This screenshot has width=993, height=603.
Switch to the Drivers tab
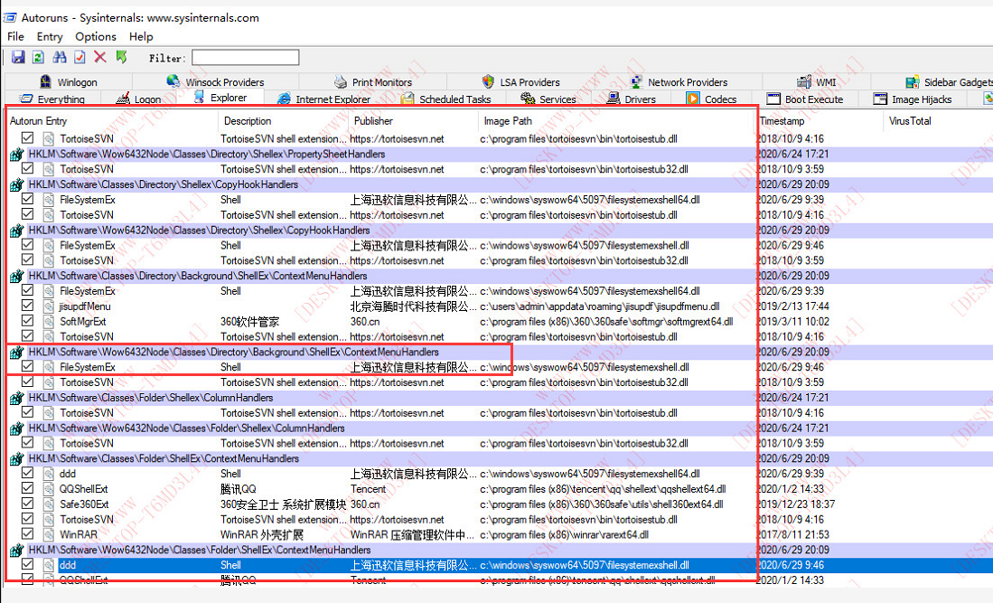click(x=632, y=99)
